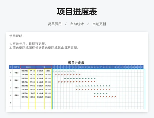Select day 1 in the date header
This screenshot has width=154, height=118.
53,67
